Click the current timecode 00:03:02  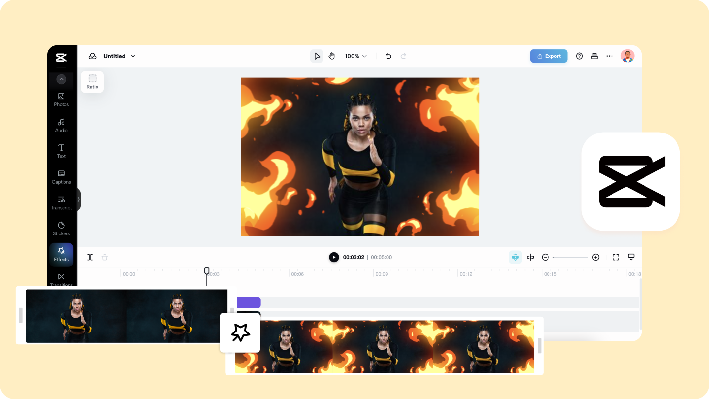pos(354,257)
